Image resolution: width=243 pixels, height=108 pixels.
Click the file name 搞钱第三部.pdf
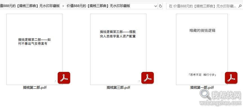pyautogui.click(x=118, y=88)
